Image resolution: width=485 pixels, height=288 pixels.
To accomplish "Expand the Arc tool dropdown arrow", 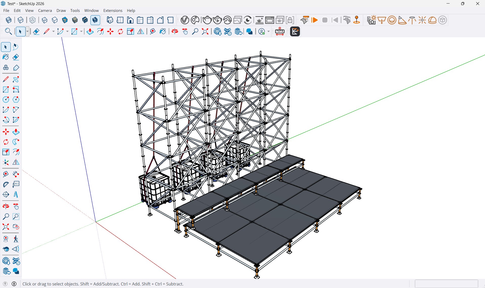I will coord(67,31).
